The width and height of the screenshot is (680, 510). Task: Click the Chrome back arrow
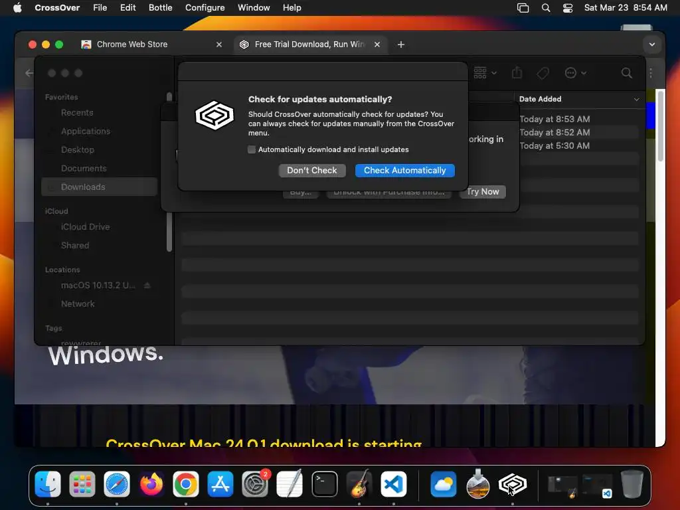click(29, 73)
